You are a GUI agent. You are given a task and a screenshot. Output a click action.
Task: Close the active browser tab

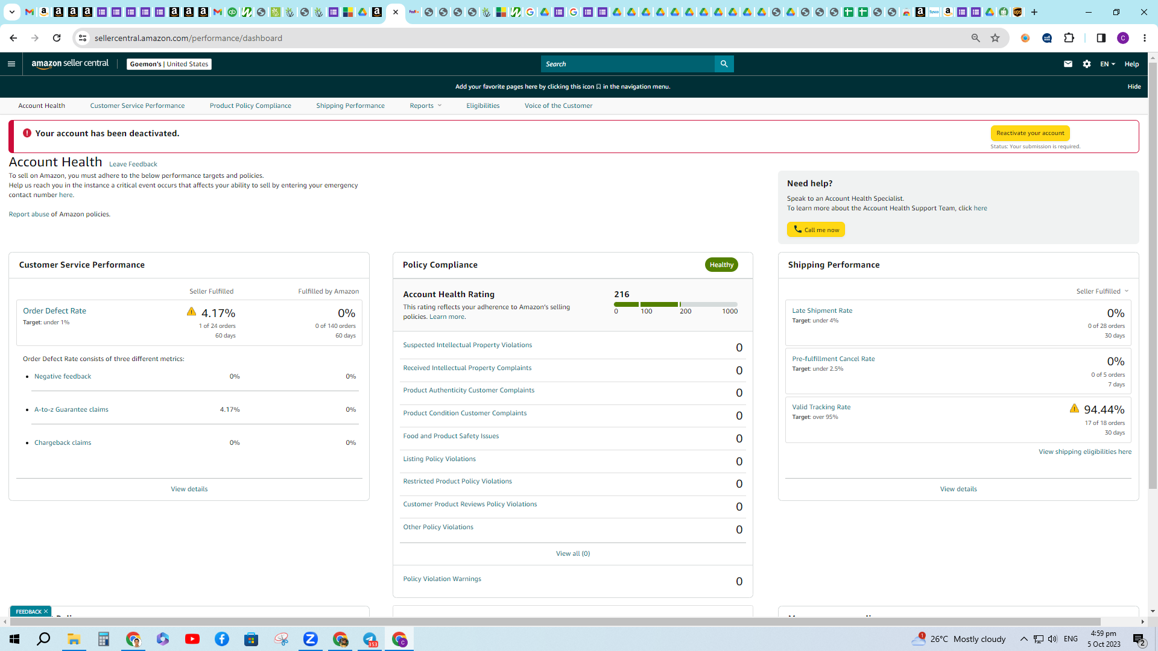click(396, 12)
